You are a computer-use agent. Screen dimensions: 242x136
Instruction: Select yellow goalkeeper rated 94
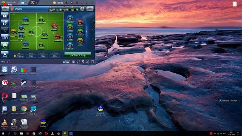[x=14, y=32]
